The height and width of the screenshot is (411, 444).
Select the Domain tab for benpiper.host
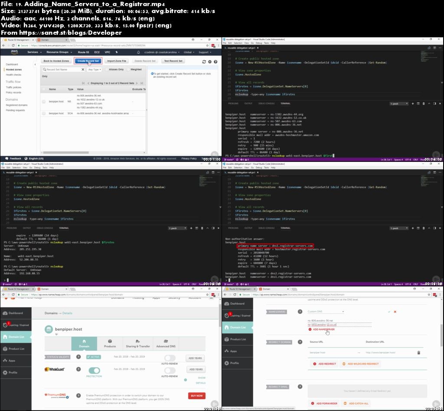pyautogui.click(x=84, y=344)
